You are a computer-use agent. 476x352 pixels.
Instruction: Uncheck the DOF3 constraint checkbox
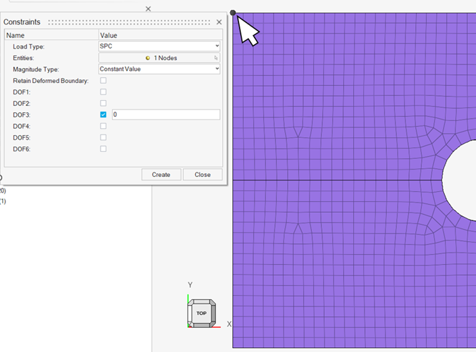(x=103, y=115)
